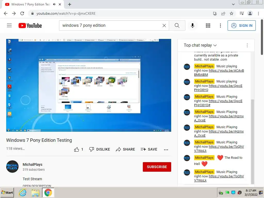Open the MichalPlays channel avatar
The image size is (264, 198).
[12, 167]
